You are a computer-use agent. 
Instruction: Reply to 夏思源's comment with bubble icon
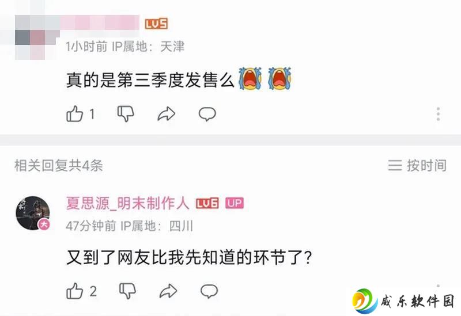coord(209,291)
